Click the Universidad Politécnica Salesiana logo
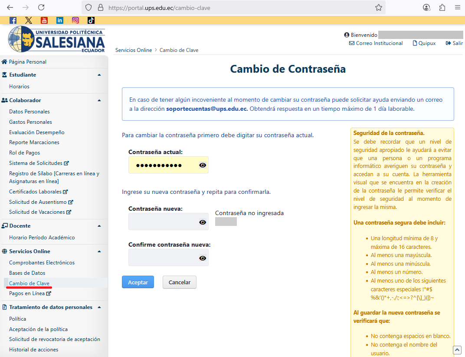 click(57, 39)
